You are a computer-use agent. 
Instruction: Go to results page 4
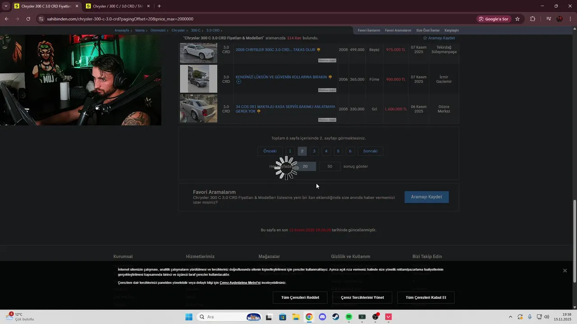[326, 151]
